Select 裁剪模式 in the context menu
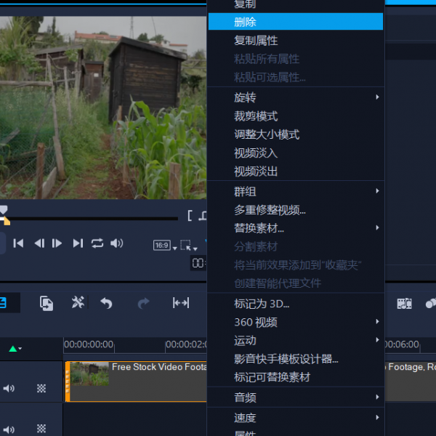The image size is (436, 436). point(295,116)
